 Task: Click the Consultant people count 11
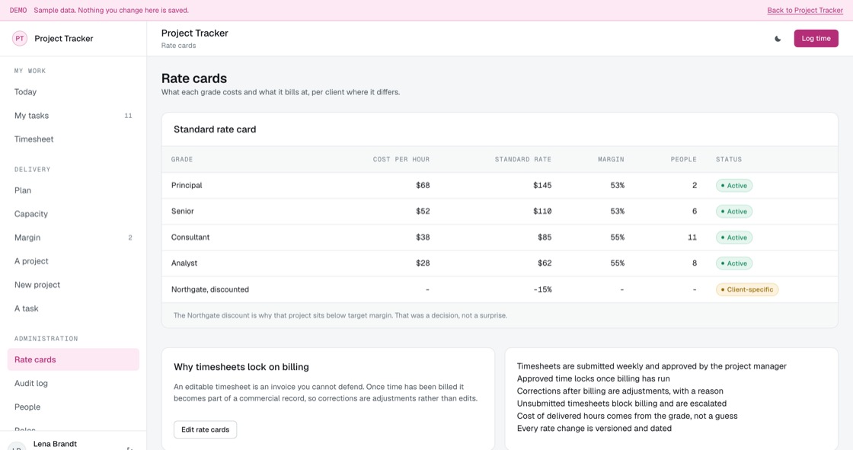pyautogui.click(x=692, y=238)
